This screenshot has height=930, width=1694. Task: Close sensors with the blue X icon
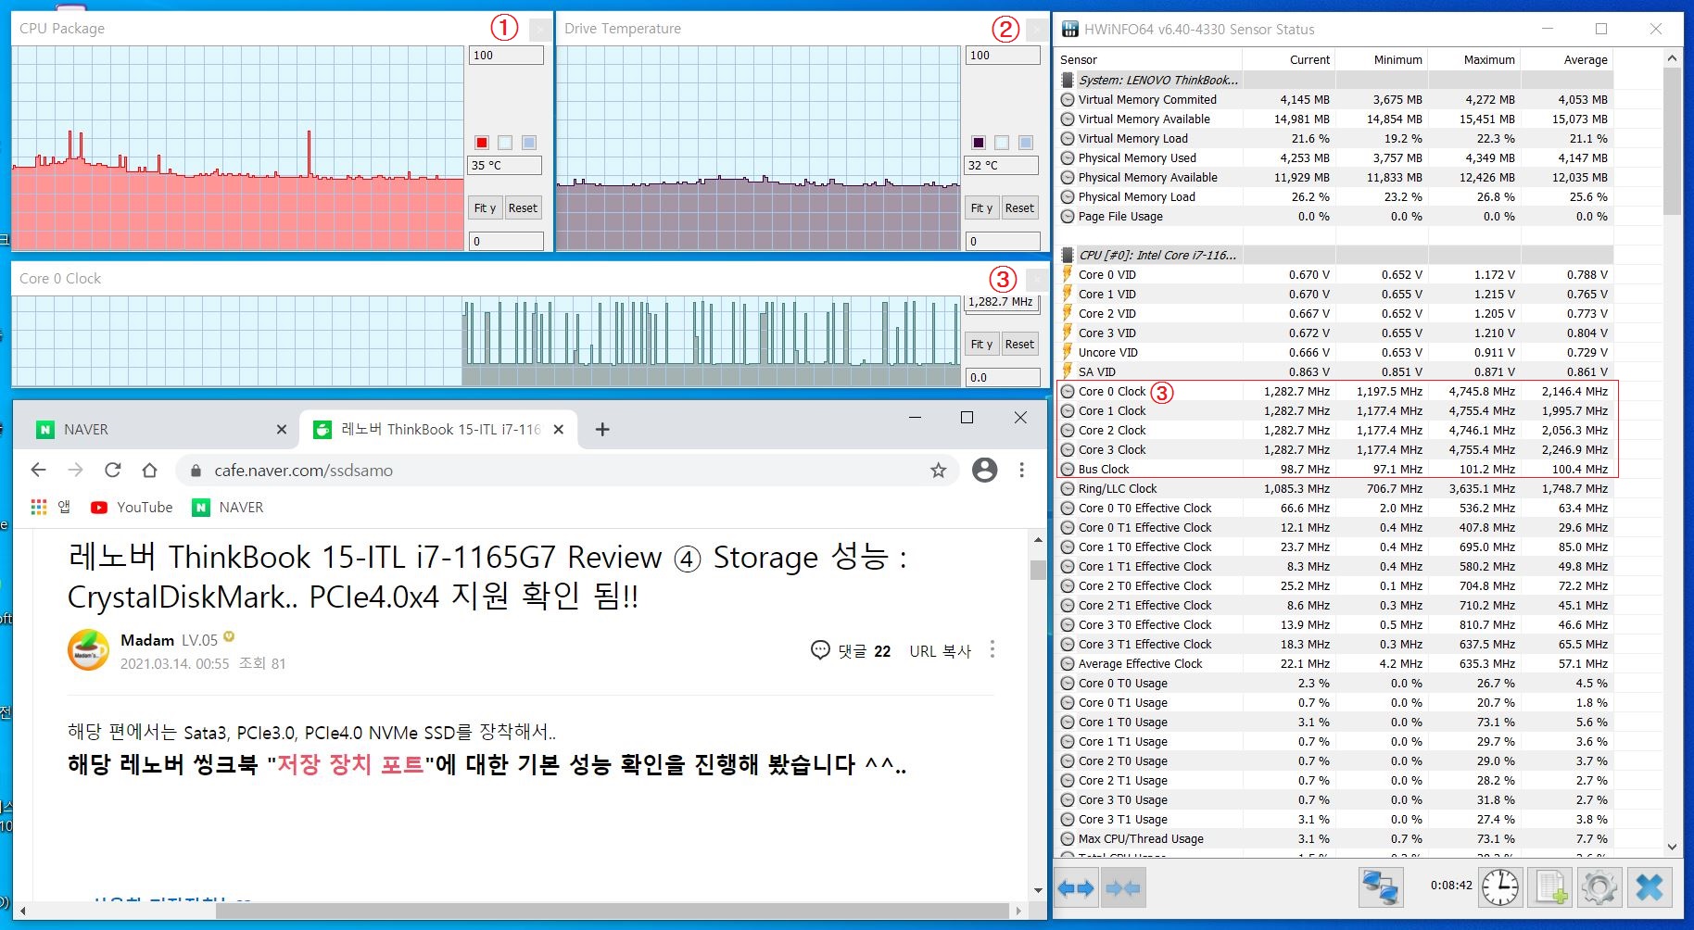click(x=1650, y=887)
